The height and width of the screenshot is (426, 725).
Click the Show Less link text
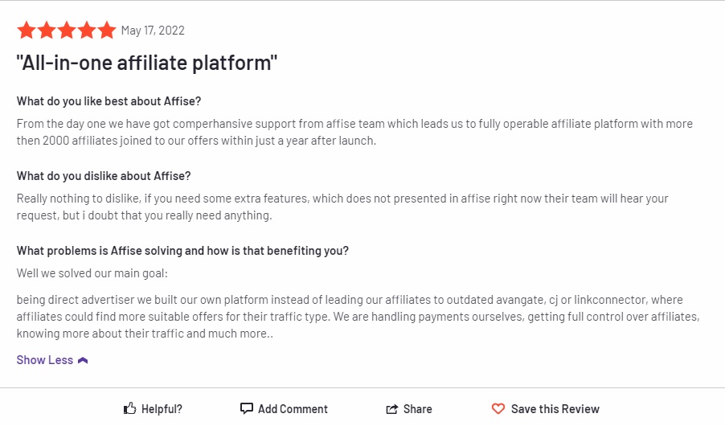click(x=45, y=360)
